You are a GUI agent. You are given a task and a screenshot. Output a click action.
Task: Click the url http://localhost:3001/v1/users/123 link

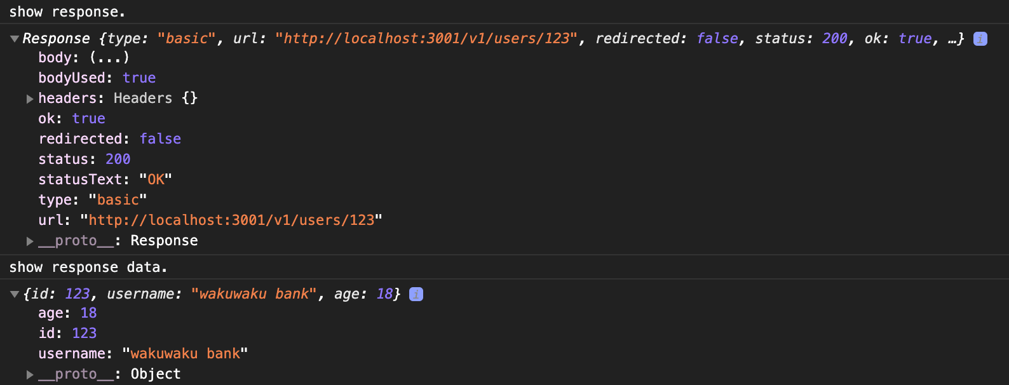[x=232, y=220]
